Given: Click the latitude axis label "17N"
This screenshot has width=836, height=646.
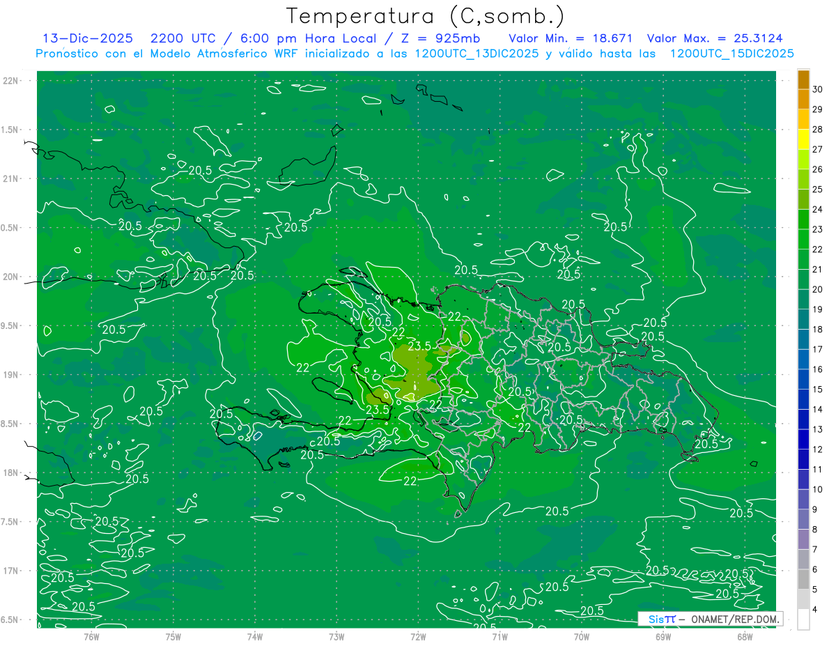Looking at the screenshot, I should click(11, 571).
